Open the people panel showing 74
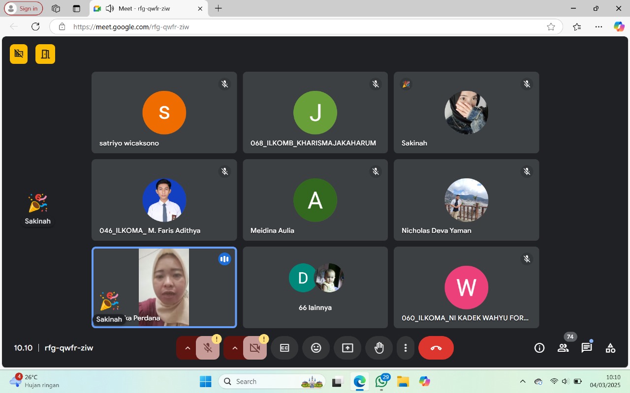630x393 pixels. click(563, 348)
